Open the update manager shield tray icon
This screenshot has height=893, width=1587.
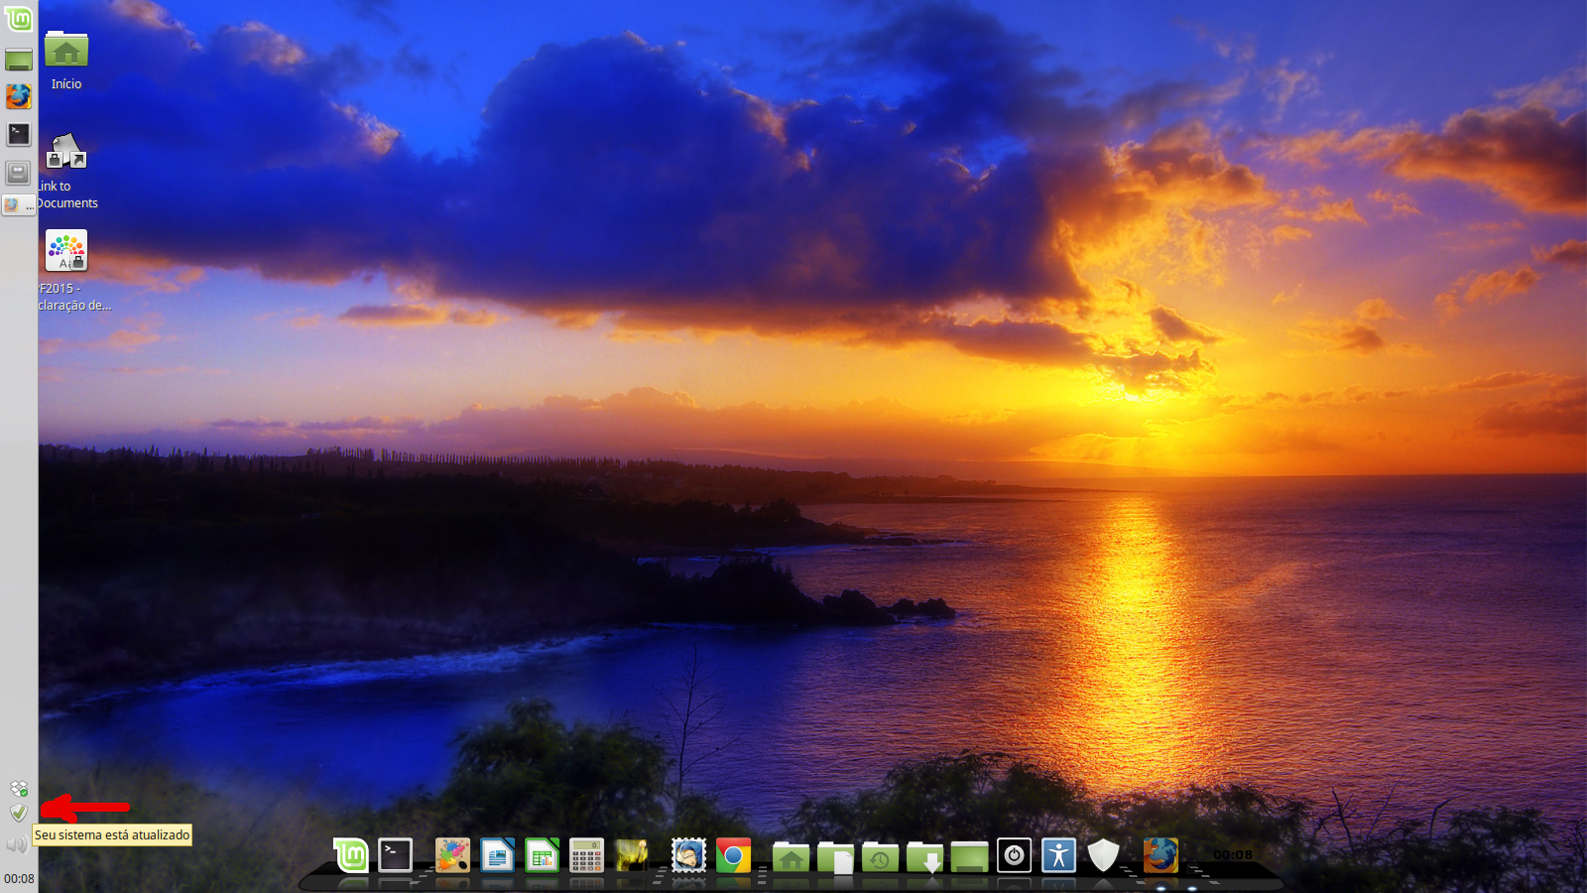coord(18,813)
